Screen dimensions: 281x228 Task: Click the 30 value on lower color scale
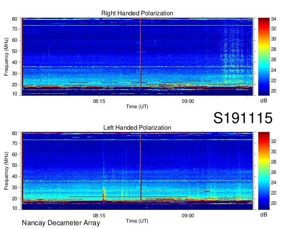coord(274,152)
